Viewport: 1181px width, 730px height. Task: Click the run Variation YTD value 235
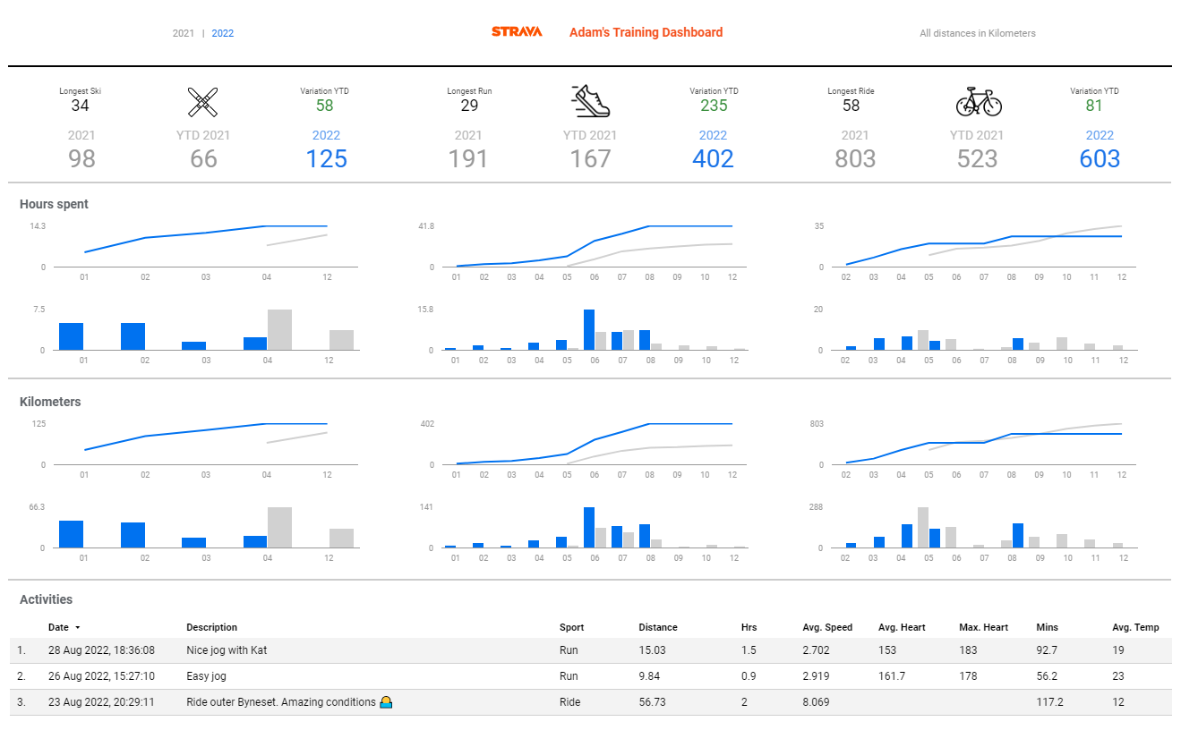click(x=714, y=106)
